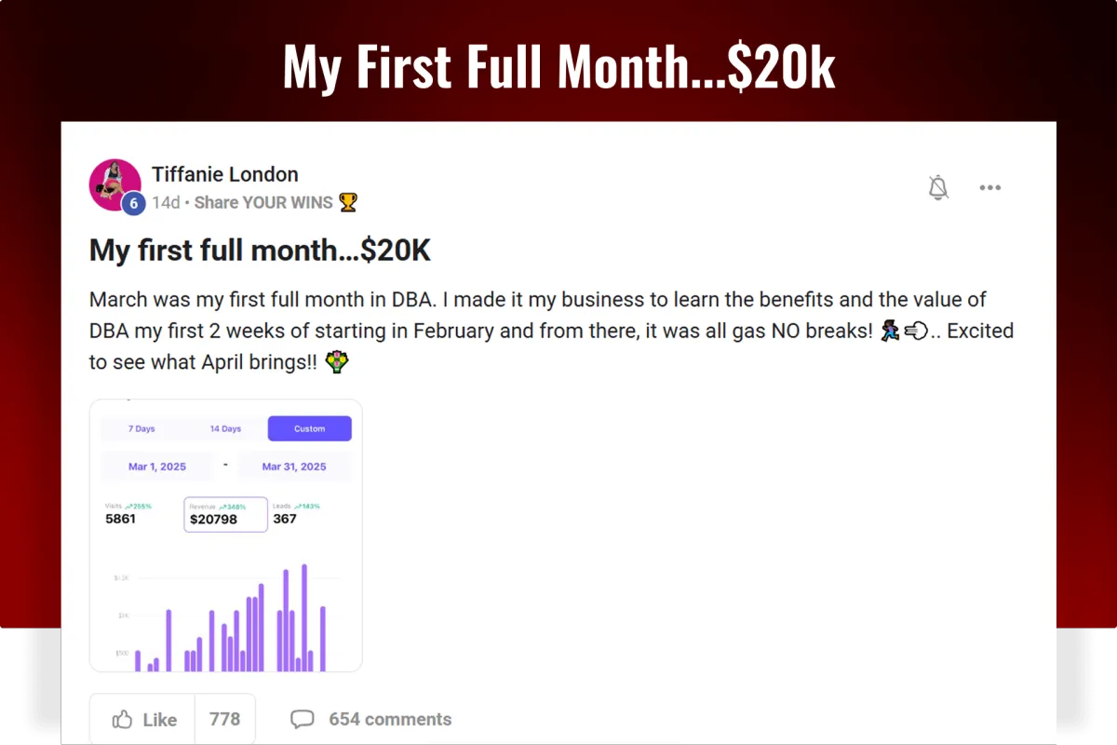The height and width of the screenshot is (745, 1117).
Task: Select the 14 Days tab in screenshot
Action: [225, 428]
